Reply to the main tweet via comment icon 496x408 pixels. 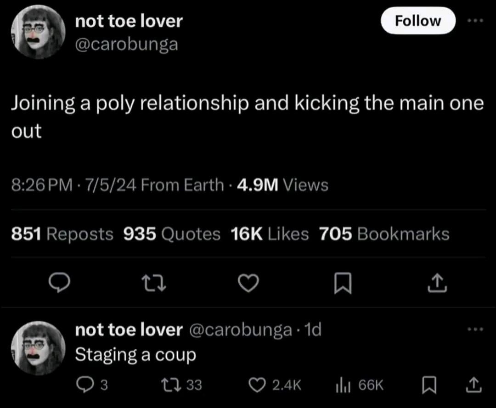[59, 283]
